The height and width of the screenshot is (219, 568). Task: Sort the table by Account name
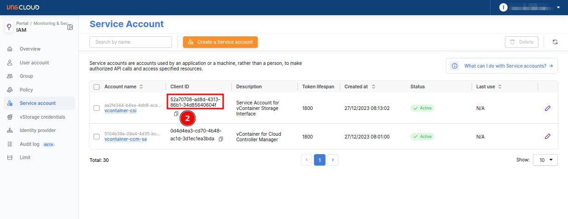click(x=141, y=86)
